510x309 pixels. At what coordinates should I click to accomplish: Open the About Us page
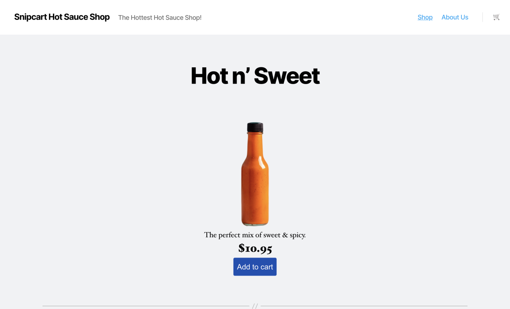point(455,17)
